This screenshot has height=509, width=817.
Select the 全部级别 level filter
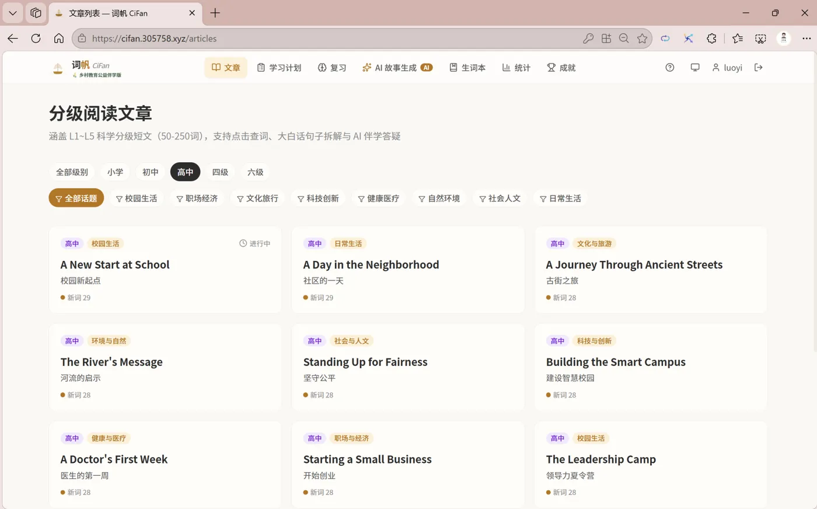(x=72, y=172)
